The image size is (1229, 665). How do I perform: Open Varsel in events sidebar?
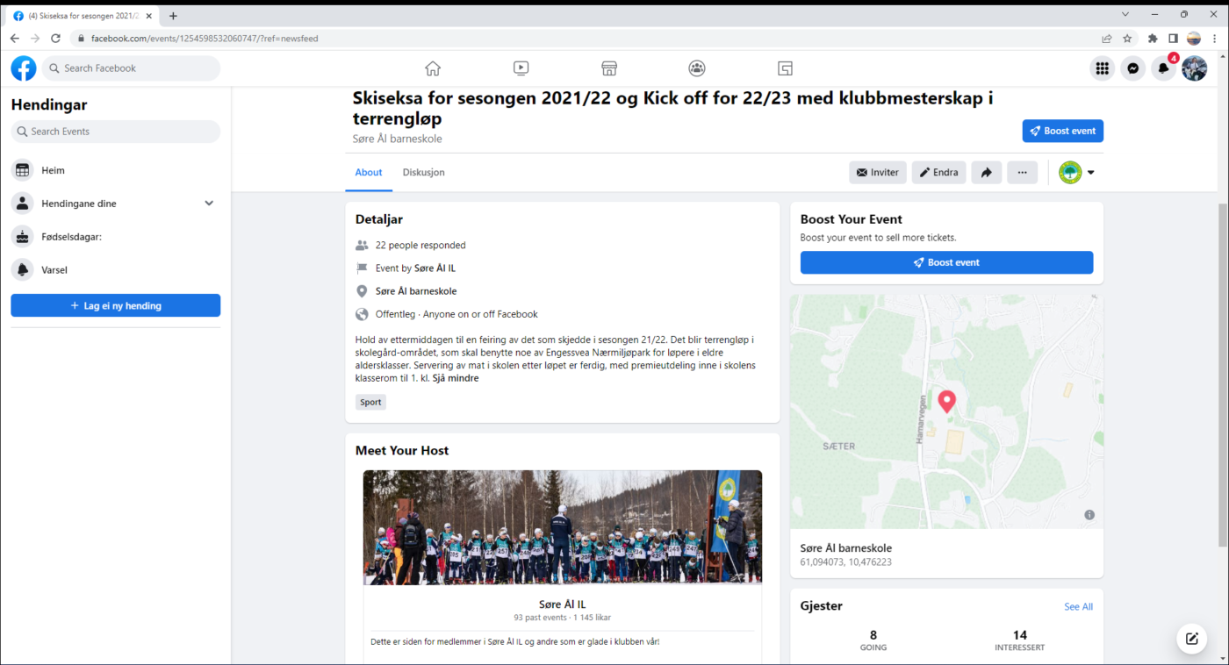116,270
